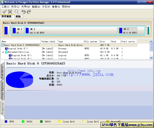Maximize the Paragon Partition Manager window
Screen dimensions: 154x128
(144, 2)
